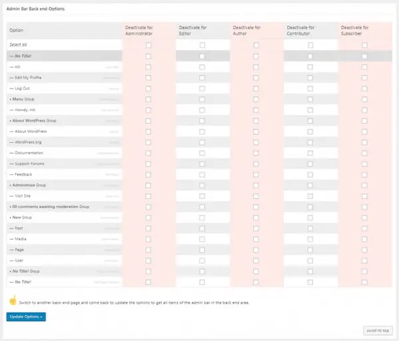399x341 pixels.
Task: Deactivate Edit My Profile for Editor
Action: (202, 78)
